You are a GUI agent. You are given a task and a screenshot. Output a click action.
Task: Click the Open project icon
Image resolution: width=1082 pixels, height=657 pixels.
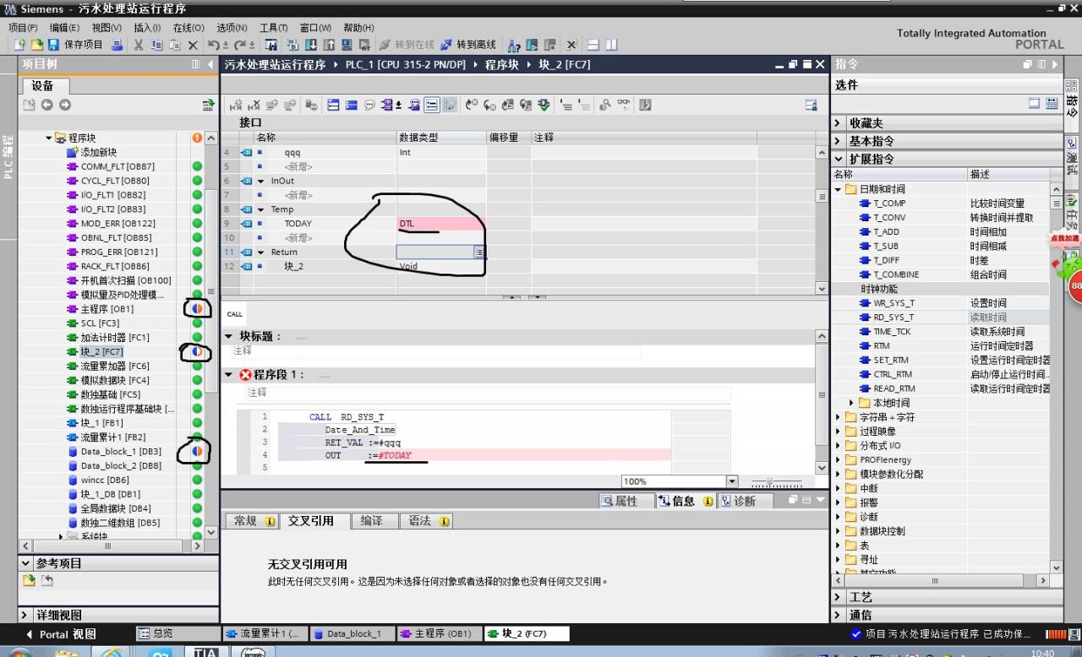pos(36,45)
